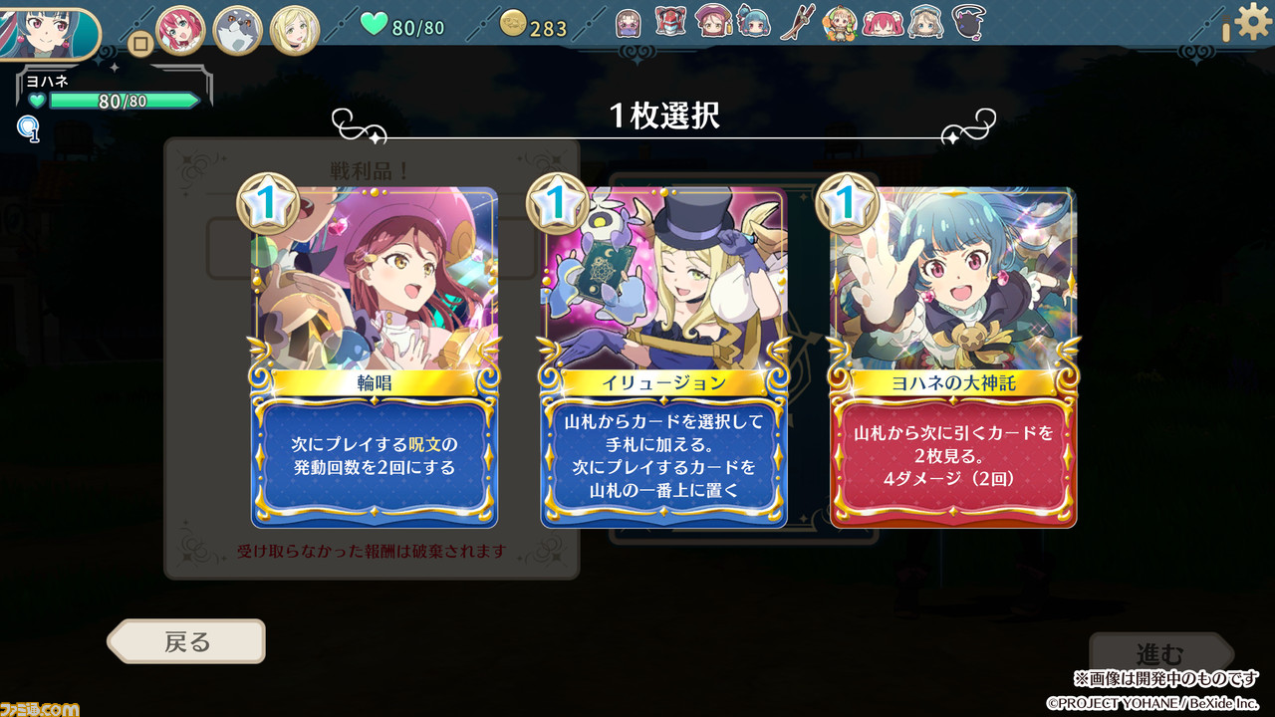Image resolution: width=1275 pixels, height=717 pixels.
Task: Click the gold coin currency icon
Action: 512,25
